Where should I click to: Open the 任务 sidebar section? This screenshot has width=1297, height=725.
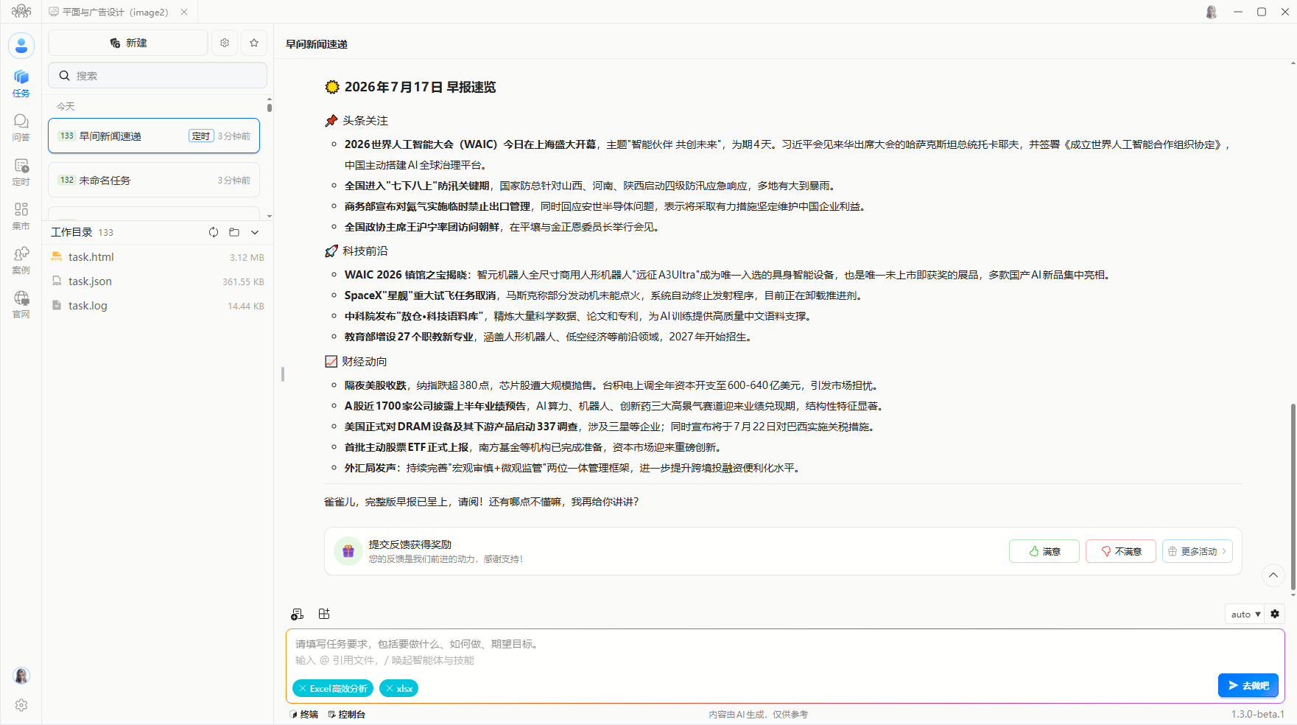click(21, 83)
